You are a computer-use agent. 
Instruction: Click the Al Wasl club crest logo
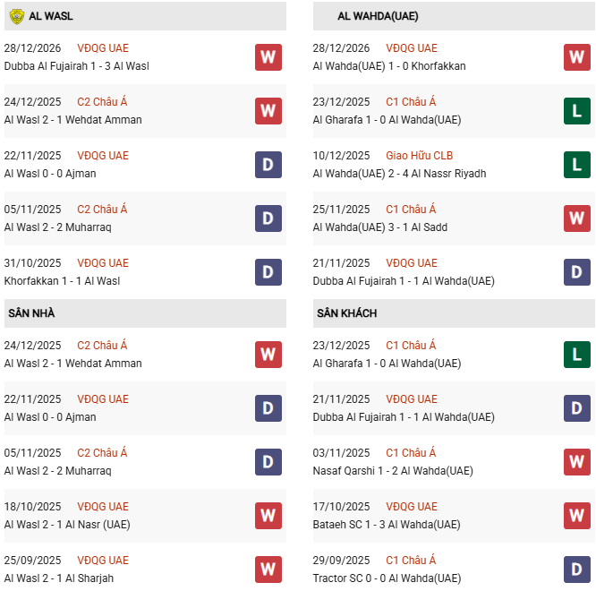point(16,16)
